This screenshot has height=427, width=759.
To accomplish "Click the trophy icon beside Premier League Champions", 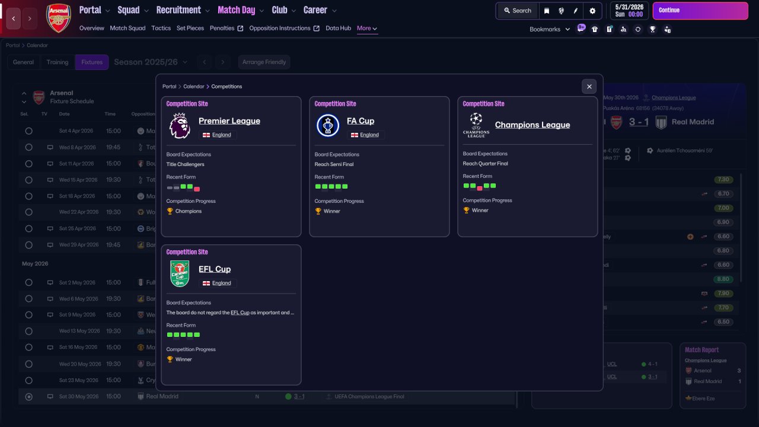I will [170, 211].
